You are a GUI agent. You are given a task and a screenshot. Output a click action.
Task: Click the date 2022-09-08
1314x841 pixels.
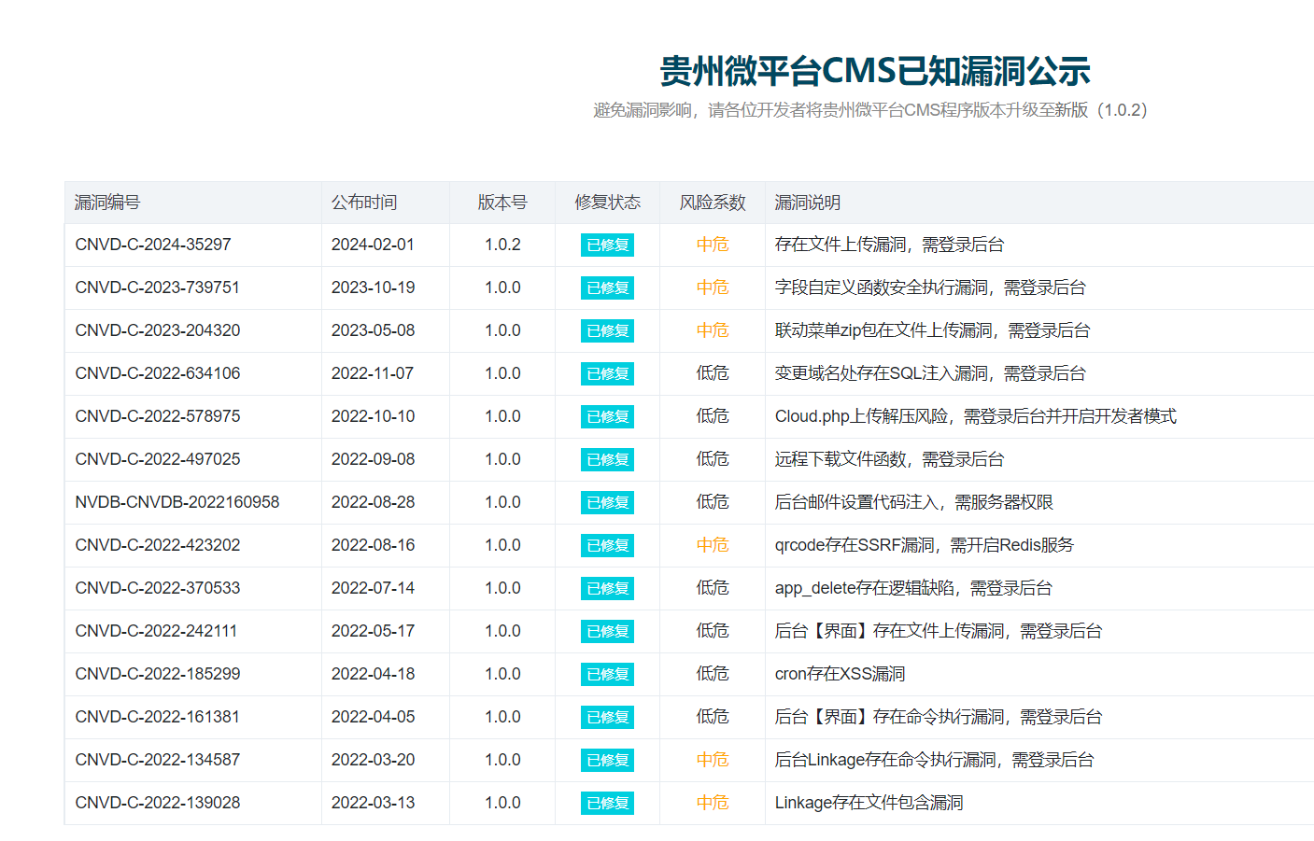click(x=373, y=459)
